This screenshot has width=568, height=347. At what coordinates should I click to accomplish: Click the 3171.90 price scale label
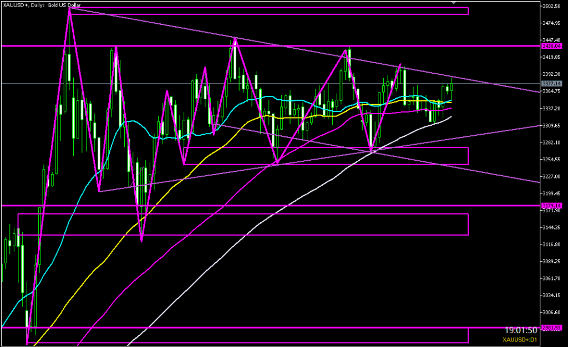coord(552,211)
